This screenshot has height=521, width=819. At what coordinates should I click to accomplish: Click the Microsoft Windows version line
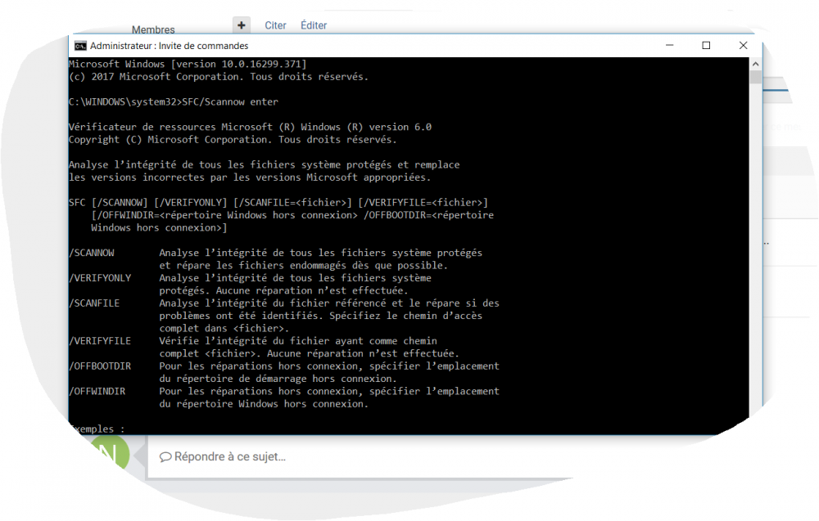pos(188,64)
